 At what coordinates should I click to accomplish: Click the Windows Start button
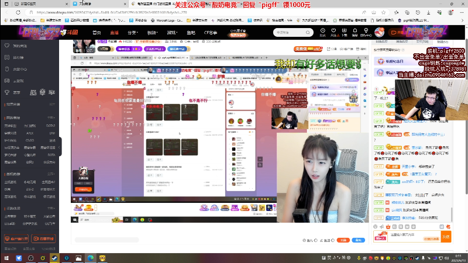point(6,258)
